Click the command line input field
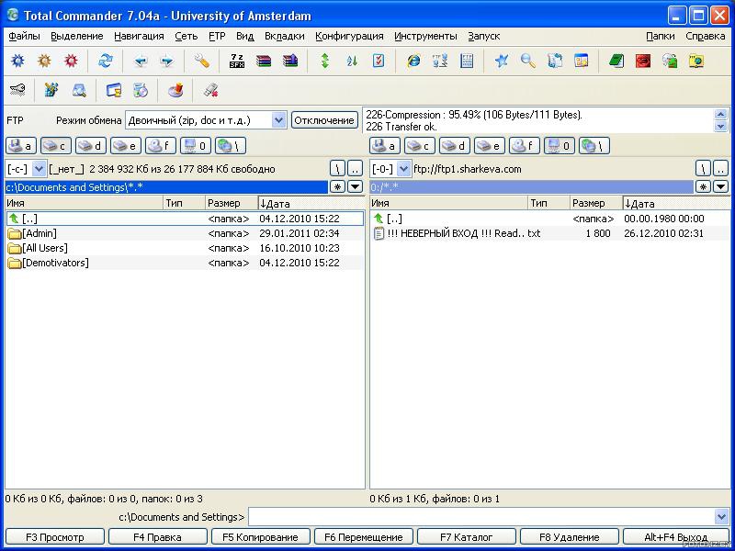Screen dimensions: 735x551 [481, 517]
